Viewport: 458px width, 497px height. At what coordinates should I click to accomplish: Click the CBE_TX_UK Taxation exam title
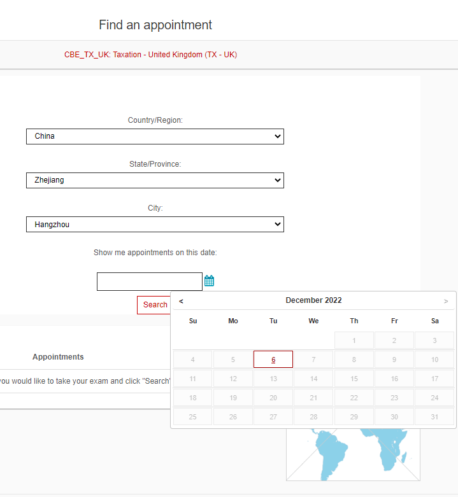(x=150, y=55)
